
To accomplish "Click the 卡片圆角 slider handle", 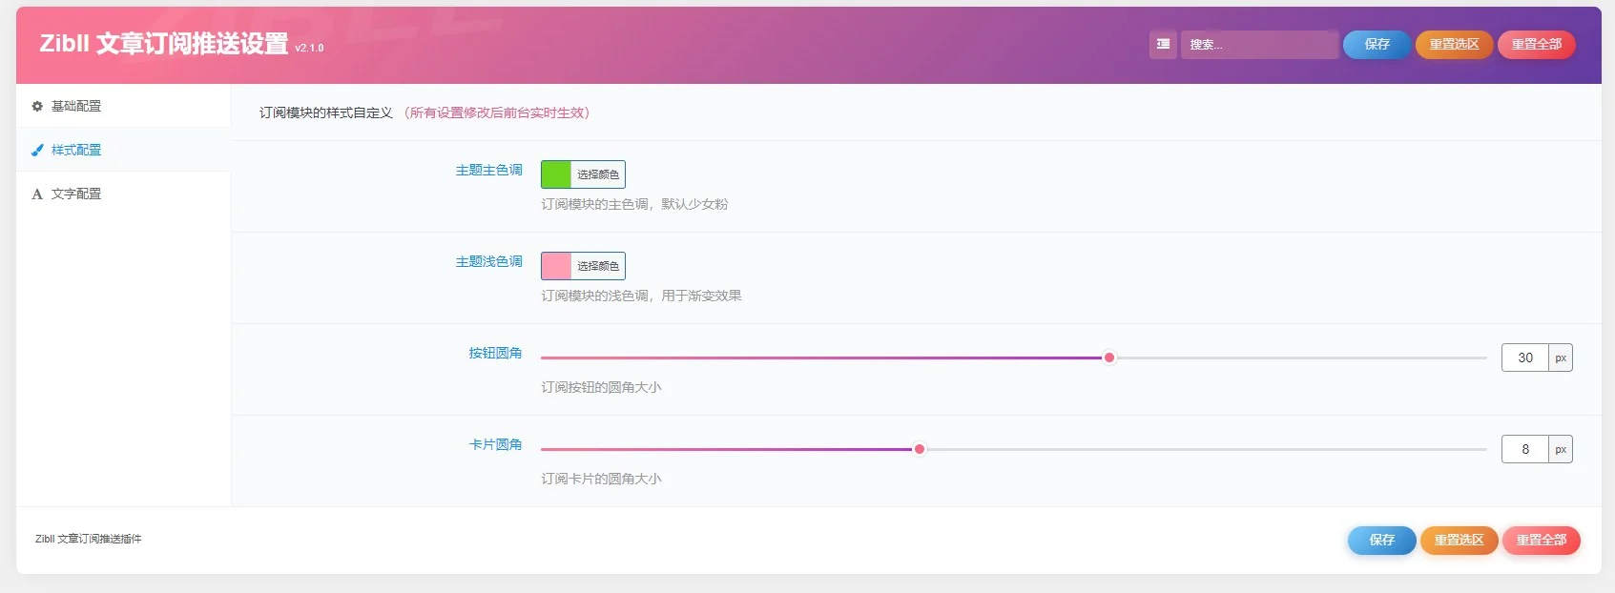I will (x=919, y=449).
